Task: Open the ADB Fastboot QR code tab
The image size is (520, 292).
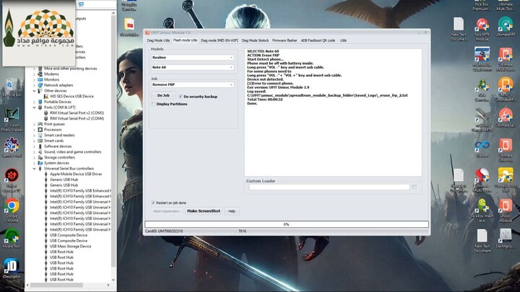Action: (318, 40)
